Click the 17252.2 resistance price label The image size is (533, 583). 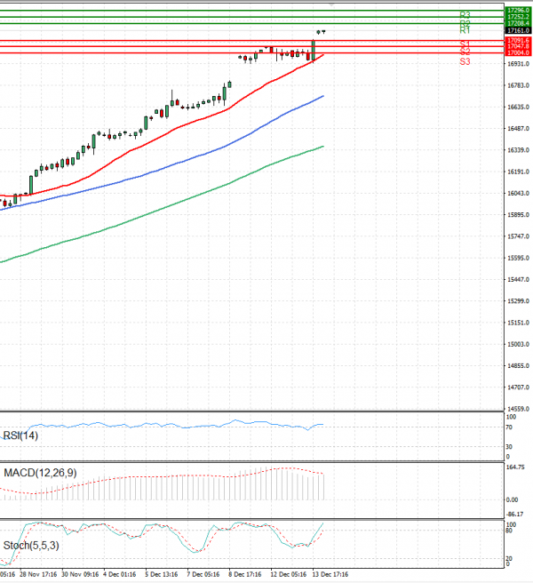point(519,17)
